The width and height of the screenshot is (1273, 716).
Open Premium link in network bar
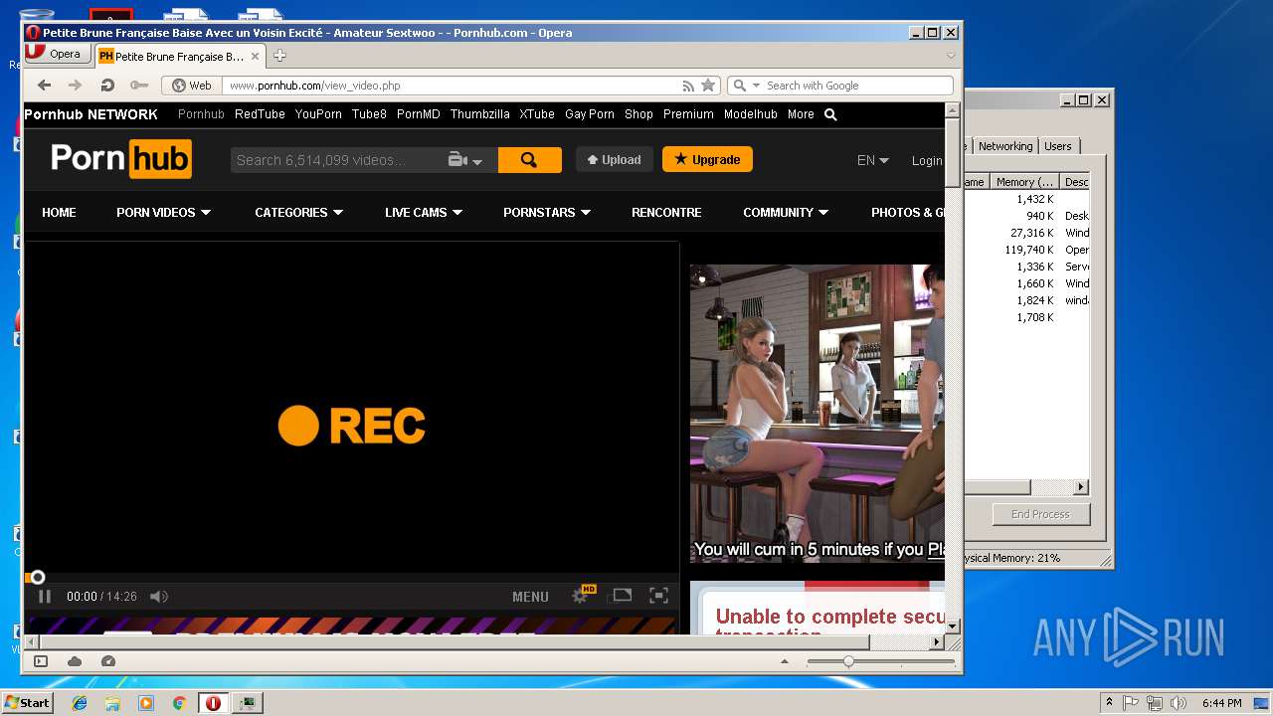pyautogui.click(x=688, y=114)
